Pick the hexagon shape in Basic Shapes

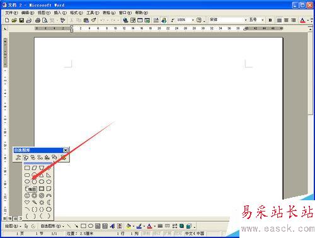click(x=34, y=181)
